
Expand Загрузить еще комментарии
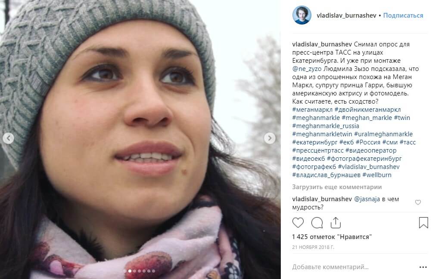(337, 187)
